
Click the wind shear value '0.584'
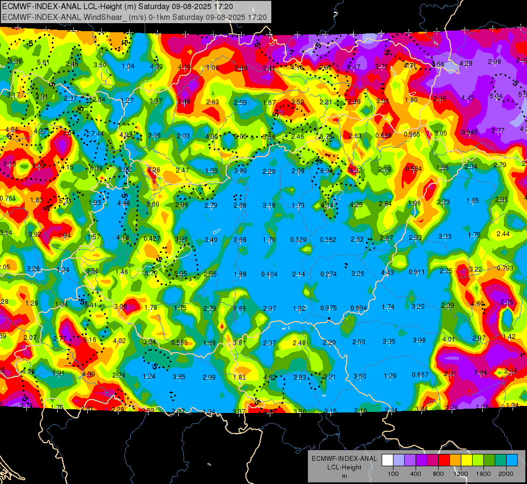tap(413, 169)
